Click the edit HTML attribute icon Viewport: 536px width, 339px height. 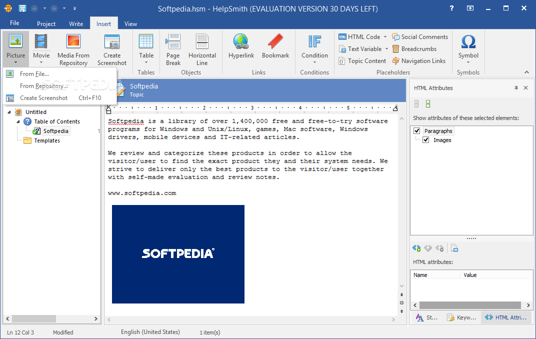pyautogui.click(x=428, y=248)
